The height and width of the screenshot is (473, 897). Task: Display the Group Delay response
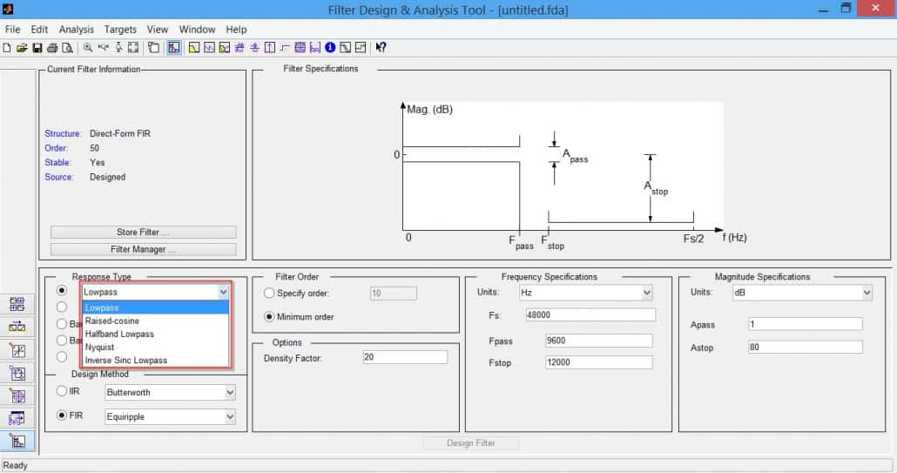pos(239,48)
